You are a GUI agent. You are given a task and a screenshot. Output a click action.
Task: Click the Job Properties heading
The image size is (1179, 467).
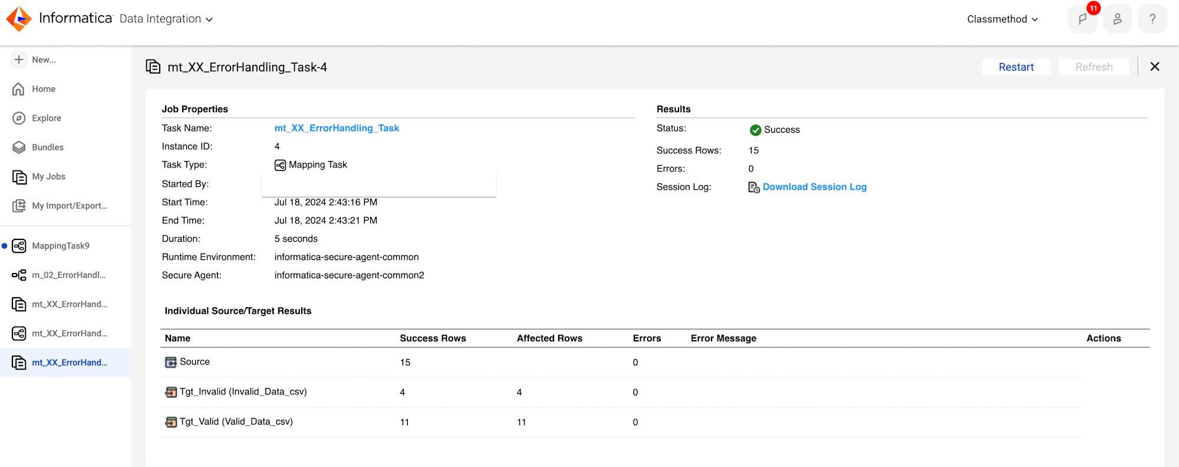(x=195, y=109)
